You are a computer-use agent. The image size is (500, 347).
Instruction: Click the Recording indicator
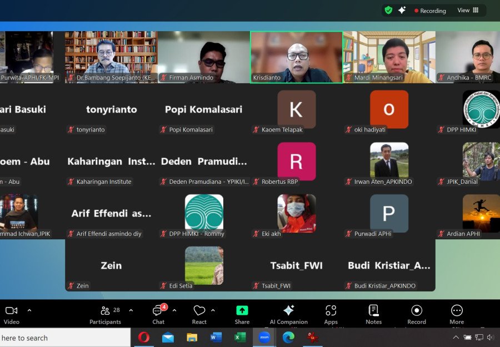(430, 11)
